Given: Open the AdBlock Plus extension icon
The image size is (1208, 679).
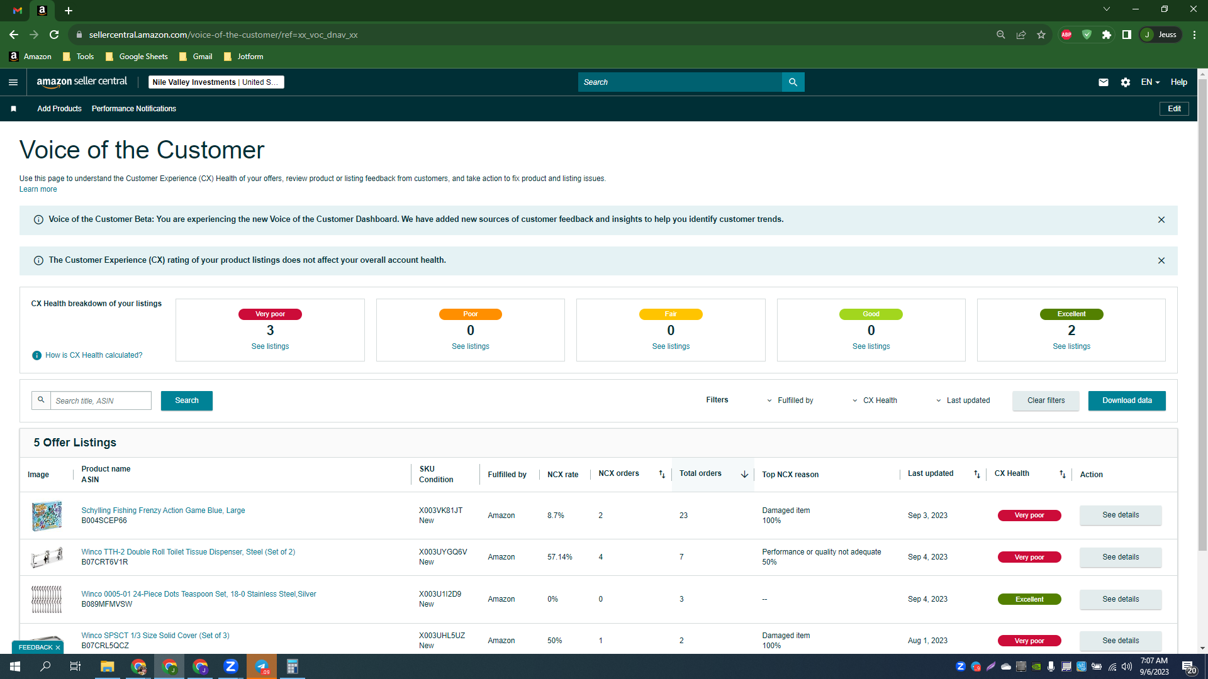Looking at the screenshot, I should (1066, 35).
